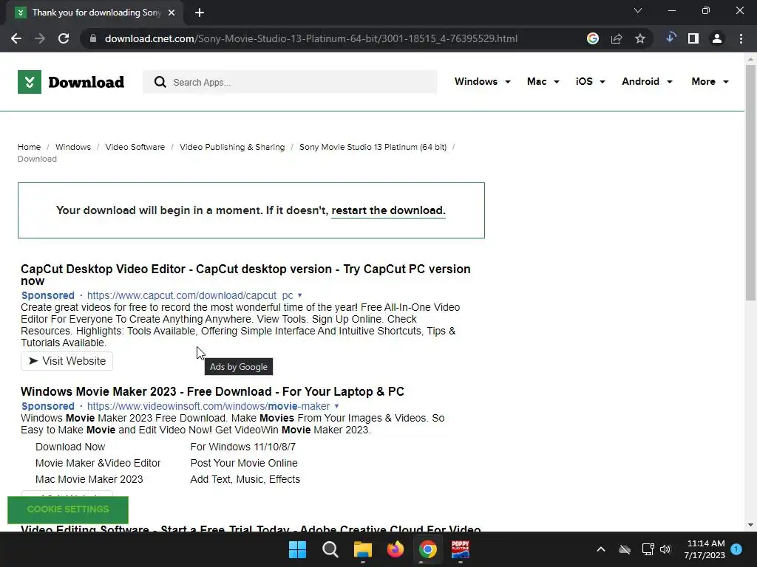Go to Home breadcrumb
The width and height of the screenshot is (757, 567).
pos(29,147)
